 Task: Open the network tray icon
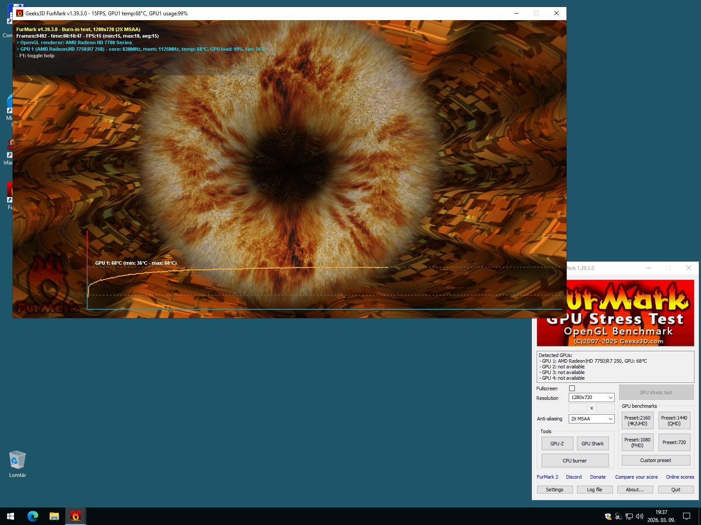pyautogui.click(x=629, y=516)
